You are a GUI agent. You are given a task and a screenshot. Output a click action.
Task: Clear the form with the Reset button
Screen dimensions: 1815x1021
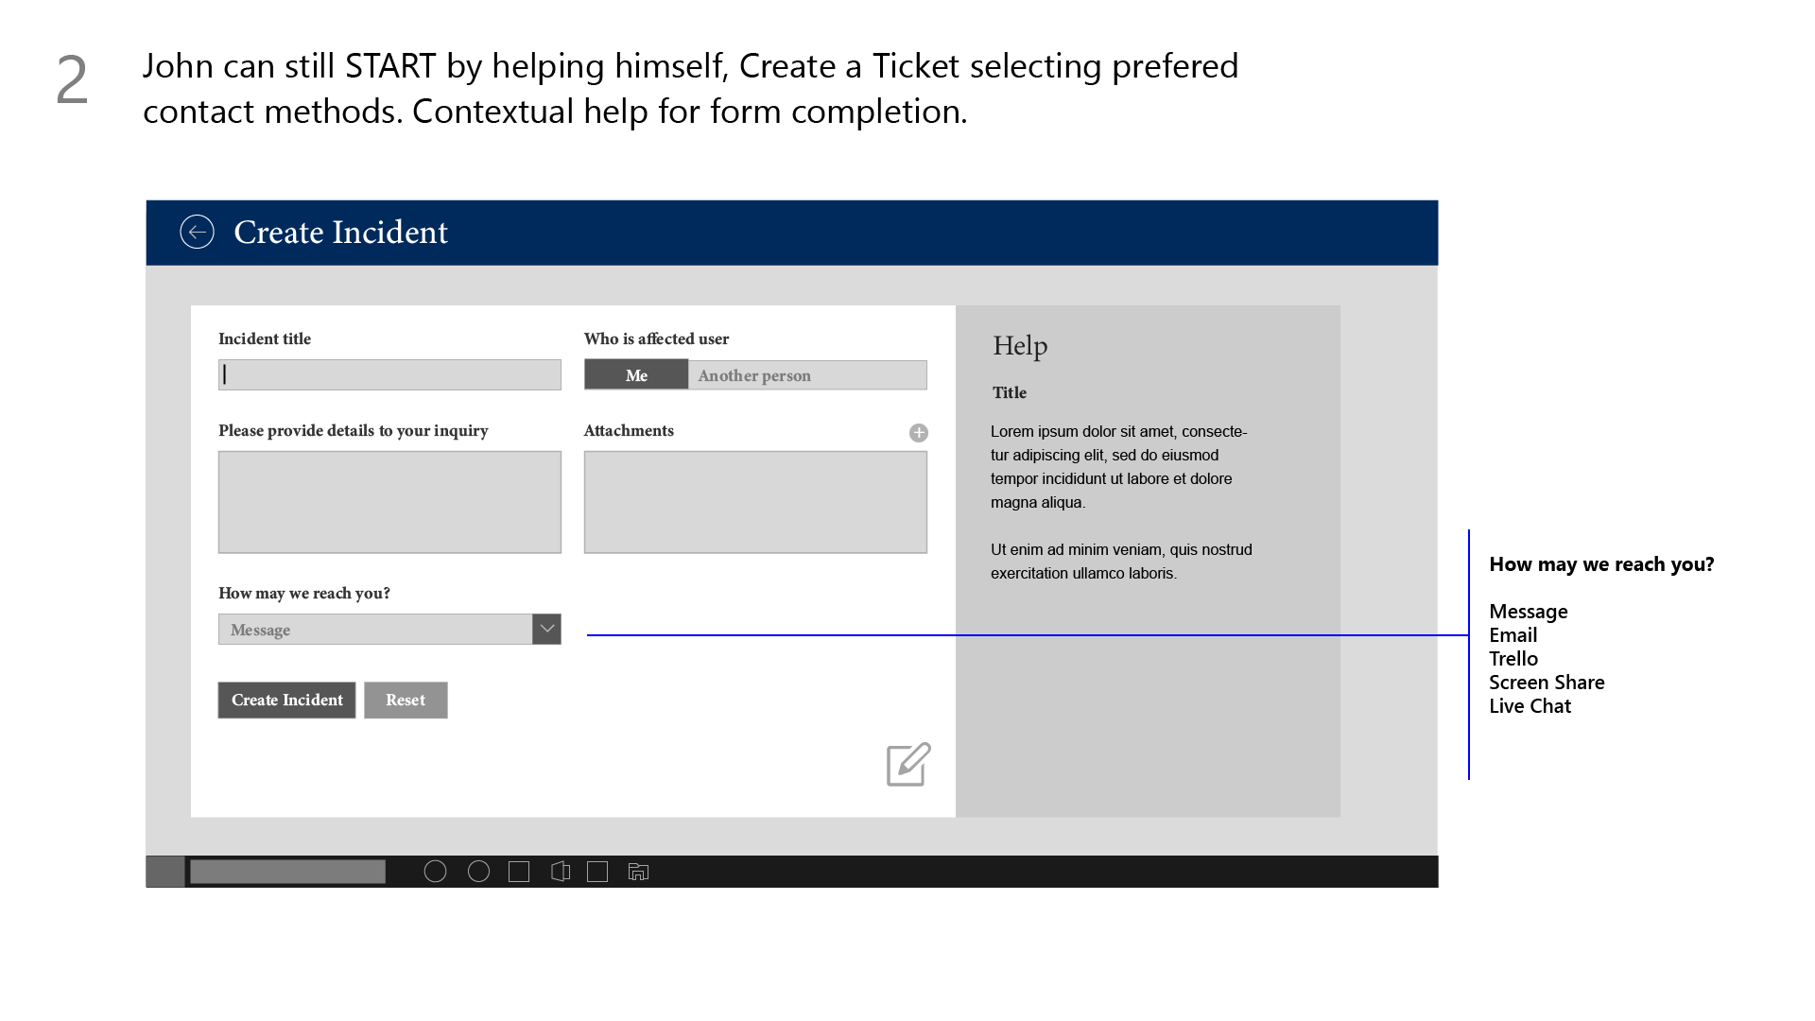(406, 701)
